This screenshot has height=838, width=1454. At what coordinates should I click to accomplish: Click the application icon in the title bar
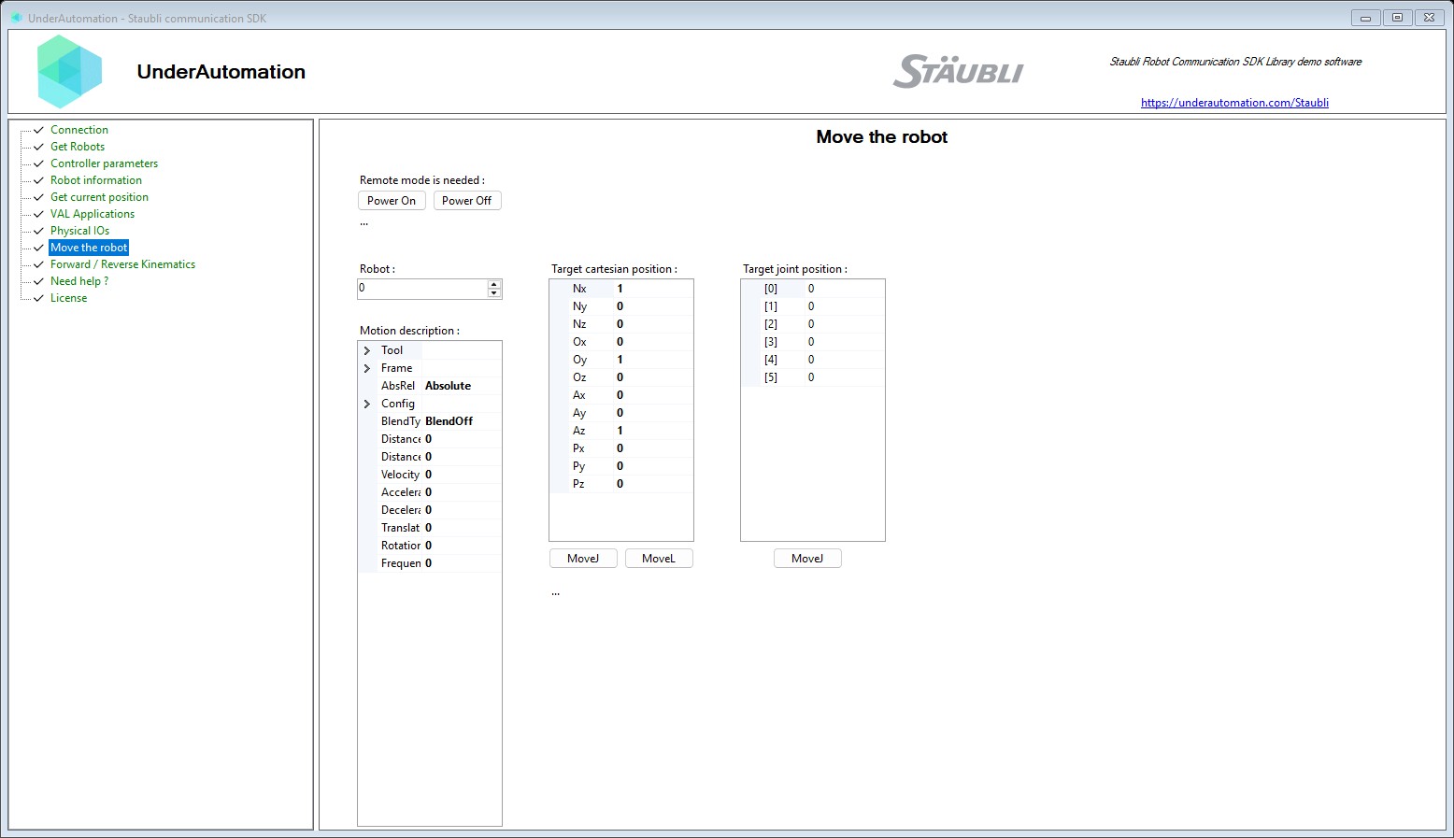click(x=16, y=17)
